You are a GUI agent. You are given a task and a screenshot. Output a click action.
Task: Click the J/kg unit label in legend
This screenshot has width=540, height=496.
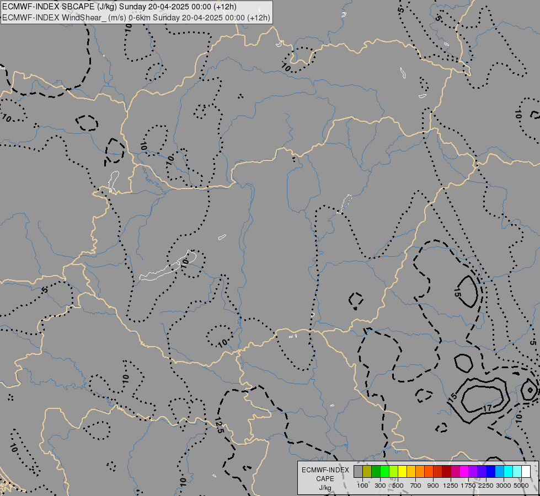[x=325, y=488]
